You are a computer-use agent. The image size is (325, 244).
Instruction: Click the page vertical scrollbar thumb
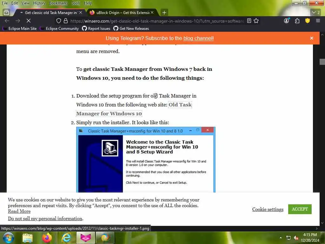322,62
